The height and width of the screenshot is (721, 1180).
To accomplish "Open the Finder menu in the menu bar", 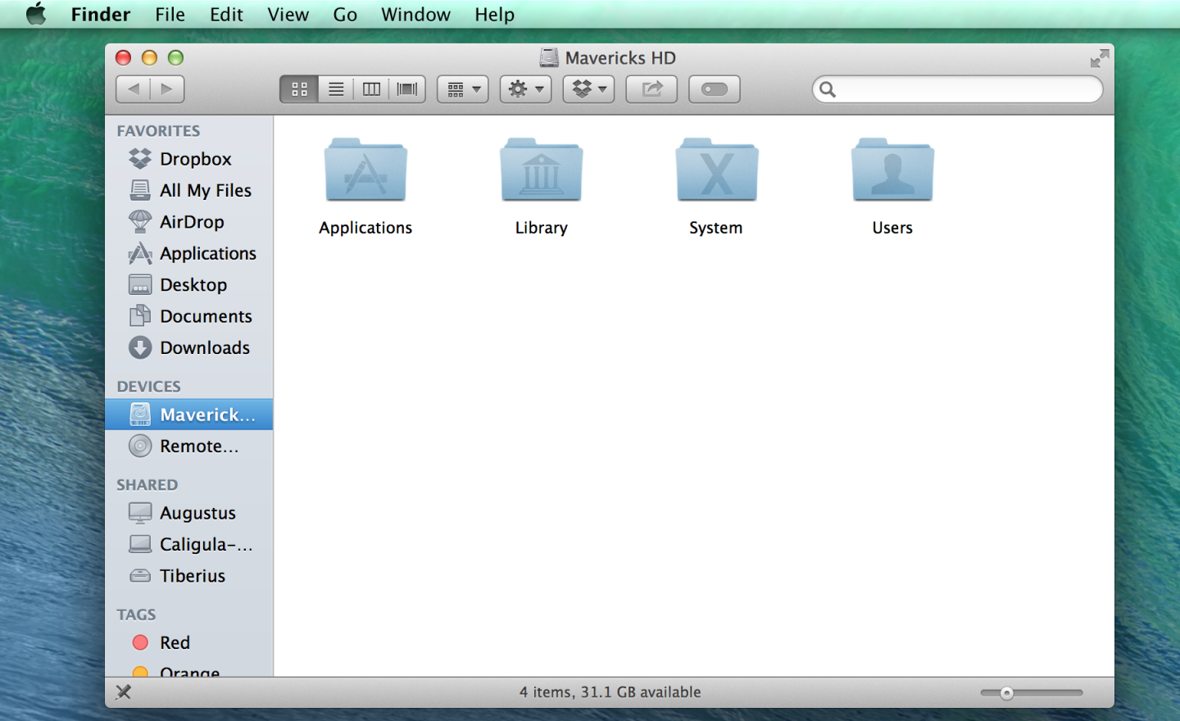I will coord(100,14).
